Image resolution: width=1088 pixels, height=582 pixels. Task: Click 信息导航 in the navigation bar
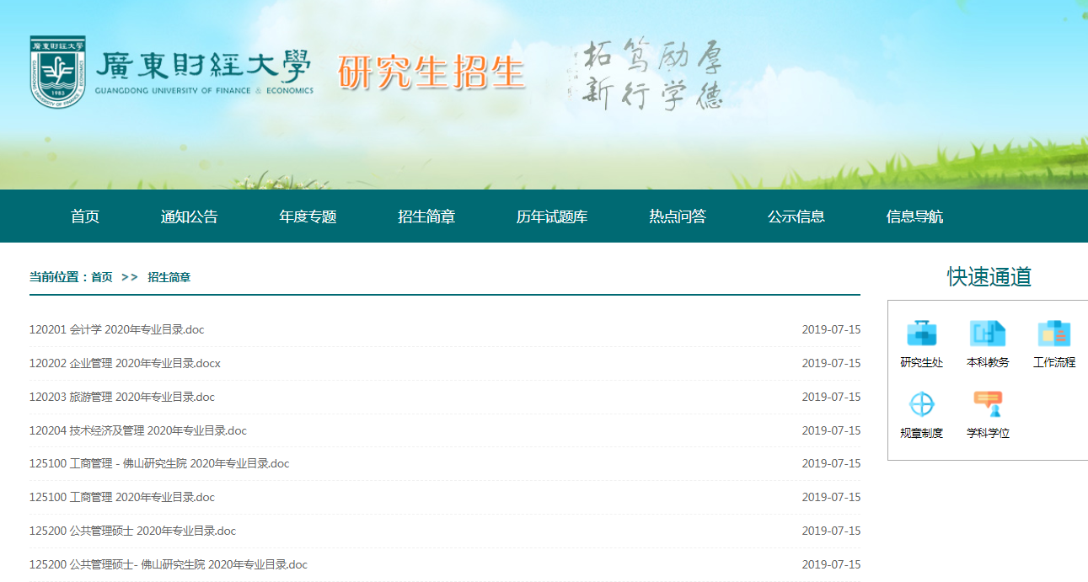point(914,216)
